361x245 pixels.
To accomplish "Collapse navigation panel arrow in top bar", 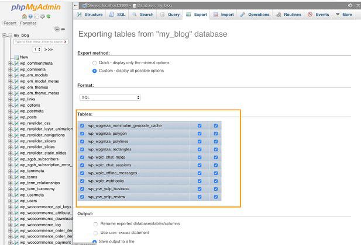I will click(x=76, y=5).
